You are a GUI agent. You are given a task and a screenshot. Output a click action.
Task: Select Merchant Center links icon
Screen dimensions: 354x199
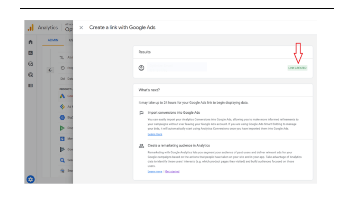point(62,139)
